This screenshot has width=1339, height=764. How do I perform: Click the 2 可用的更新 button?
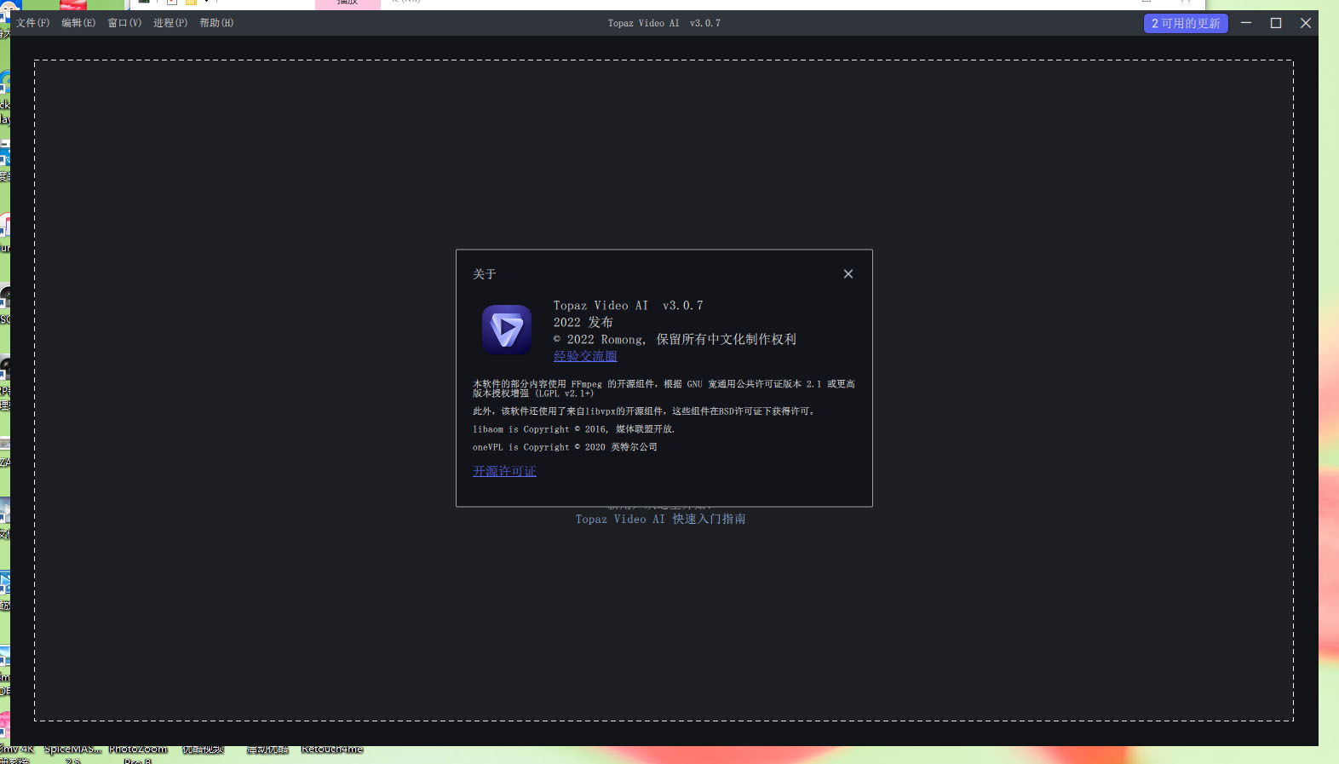(x=1186, y=23)
